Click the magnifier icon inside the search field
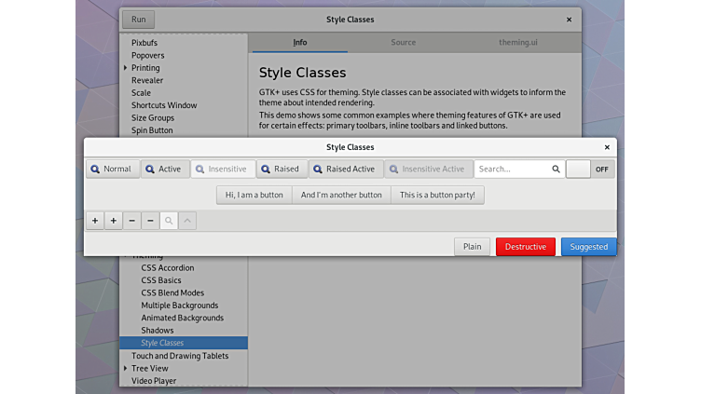Screen dimensions: 701x394 556,170
